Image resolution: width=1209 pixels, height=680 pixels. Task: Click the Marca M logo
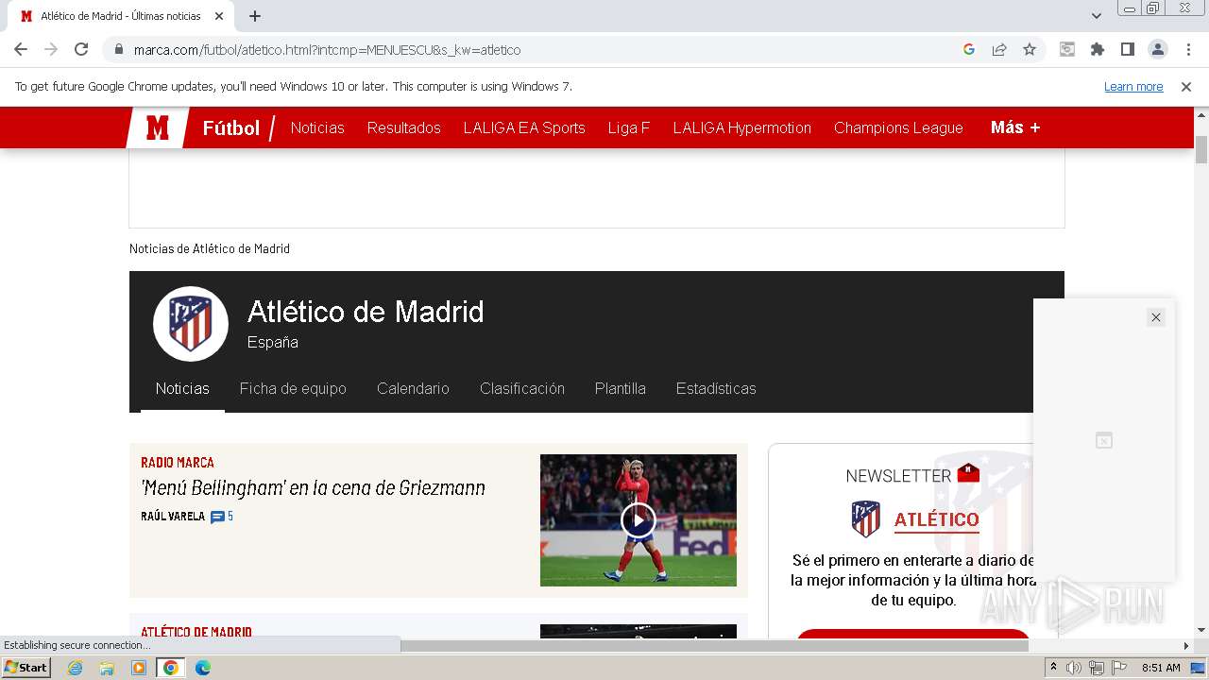157,127
